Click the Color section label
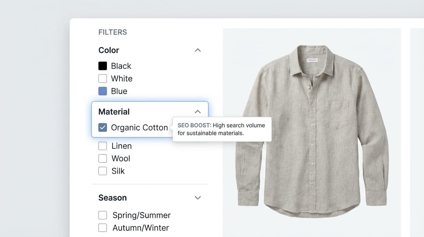 108,50
